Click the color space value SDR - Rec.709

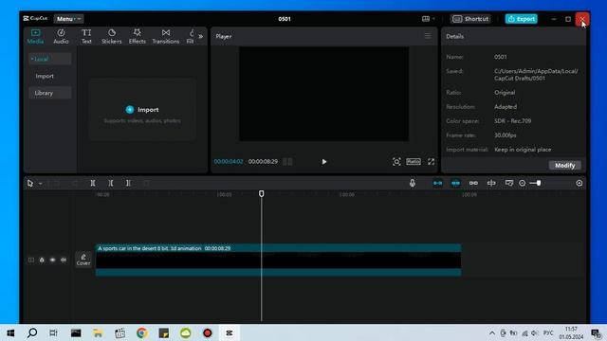coord(512,121)
